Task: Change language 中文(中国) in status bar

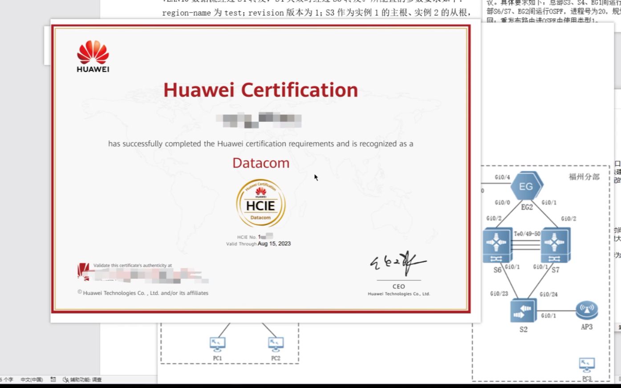Action: (x=32, y=380)
